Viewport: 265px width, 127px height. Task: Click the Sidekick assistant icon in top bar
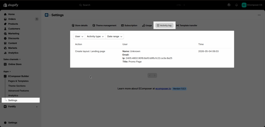[x=229, y=5]
